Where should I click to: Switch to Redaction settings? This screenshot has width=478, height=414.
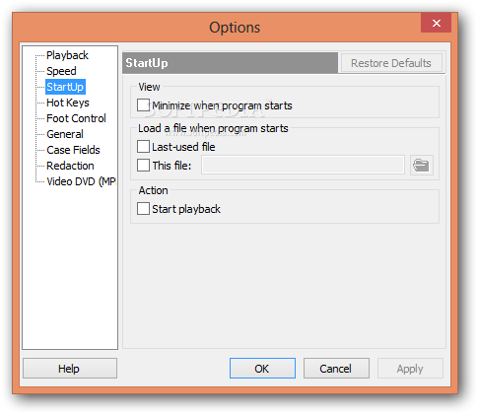point(70,166)
